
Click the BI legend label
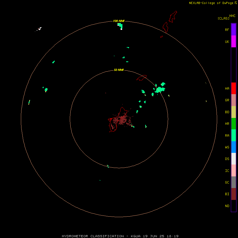[x=227, y=194]
